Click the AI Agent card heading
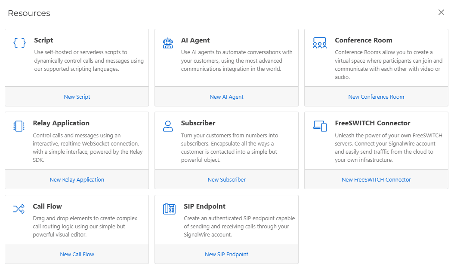This screenshot has width=451, height=273. pyautogui.click(x=195, y=40)
